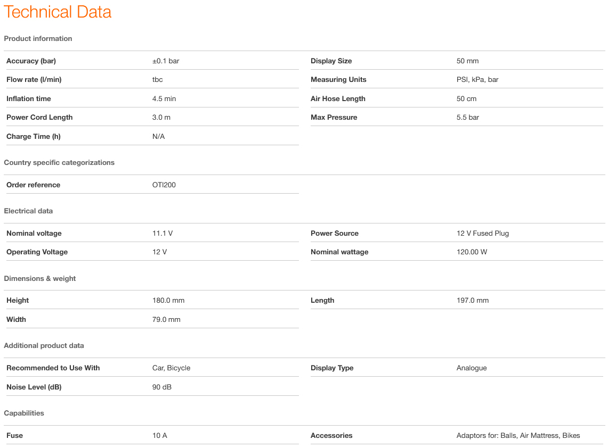The width and height of the screenshot is (616, 448).
Task: Click the Measuring Units label
Action: tap(338, 80)
